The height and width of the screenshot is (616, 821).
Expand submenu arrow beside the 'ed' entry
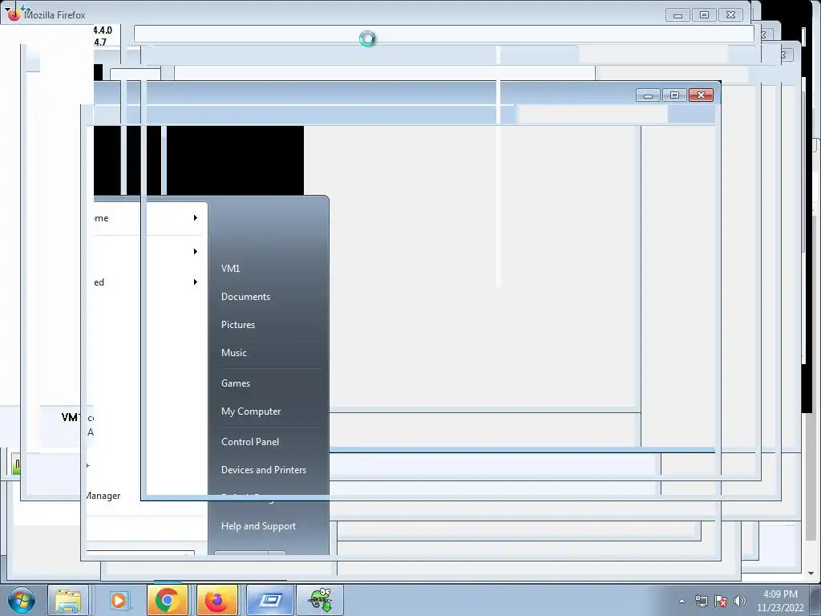click(196, 282)
